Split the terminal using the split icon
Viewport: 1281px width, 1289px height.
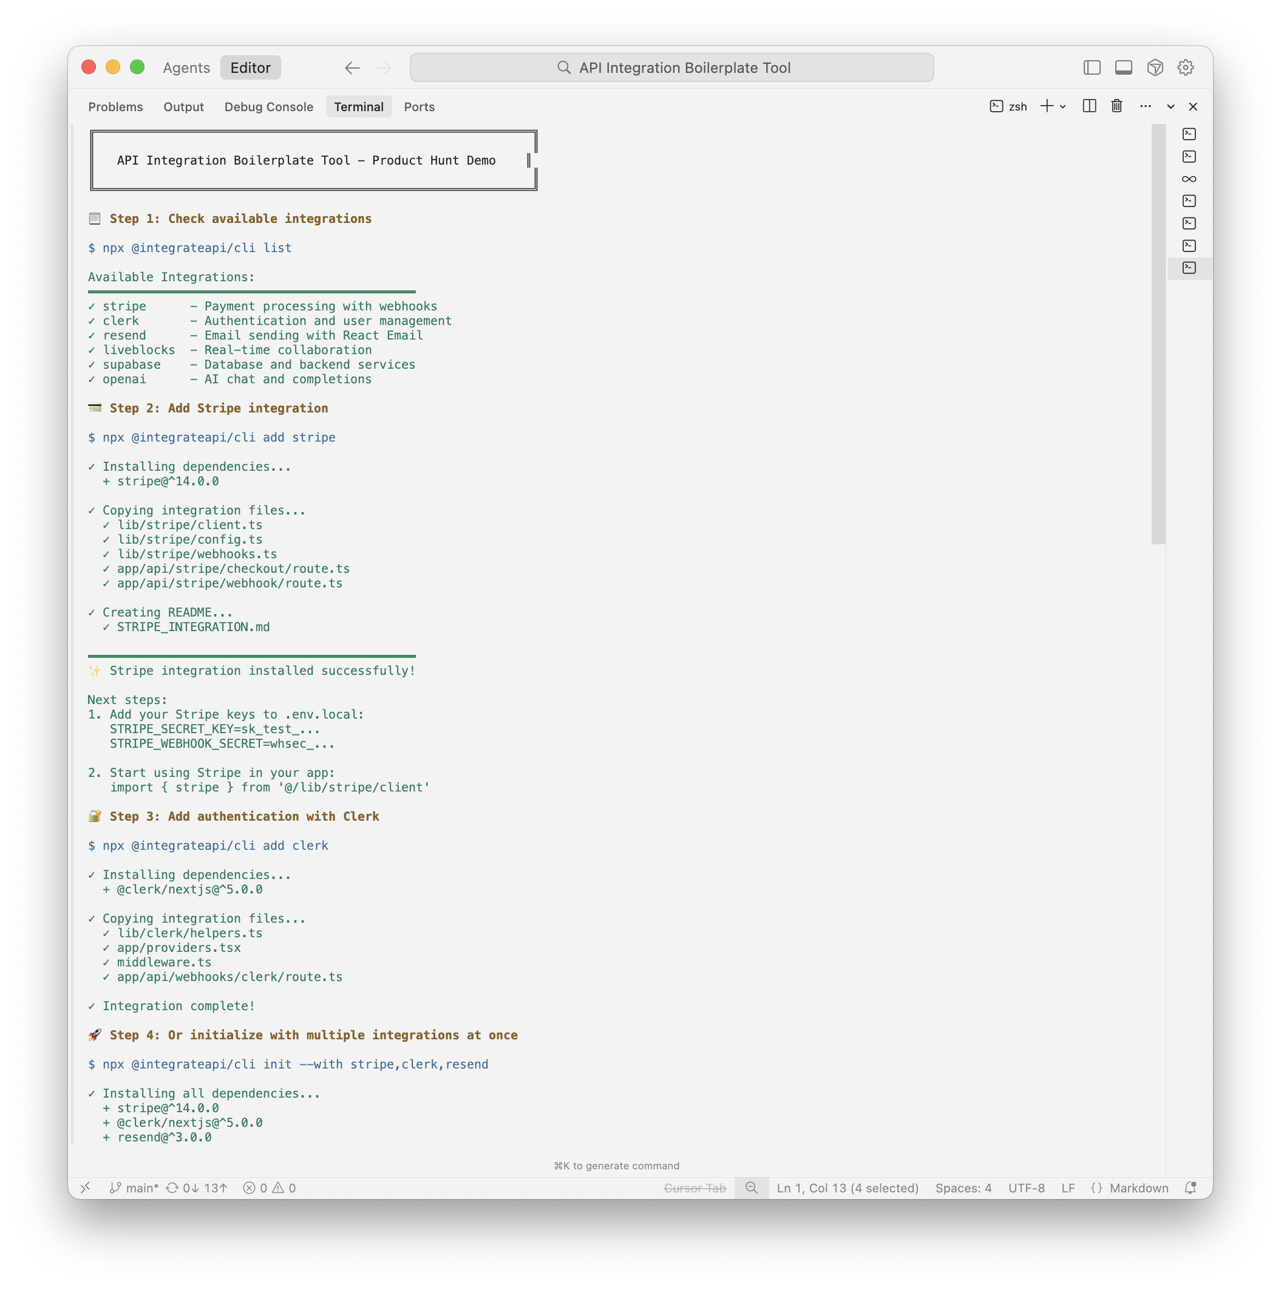[1089, 106]
